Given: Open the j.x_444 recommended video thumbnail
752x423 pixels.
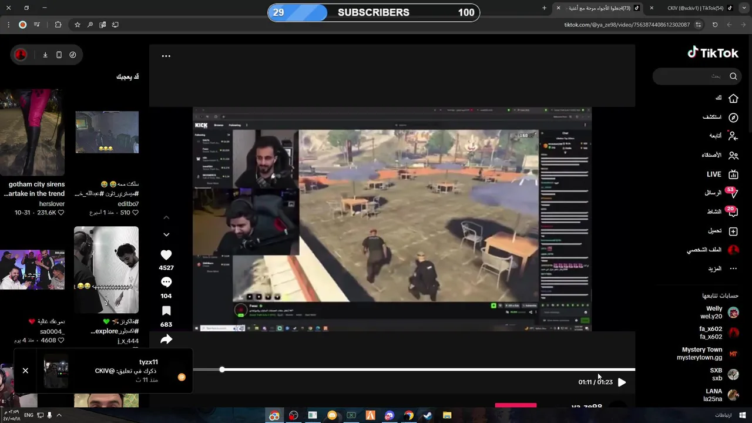Looking at the screenshot, I should (x=106, y=270).
